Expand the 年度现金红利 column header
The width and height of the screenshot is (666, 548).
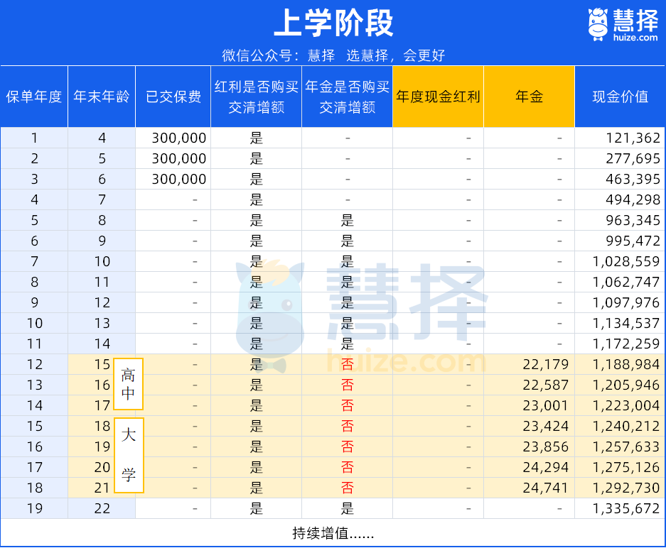(438, 97)
